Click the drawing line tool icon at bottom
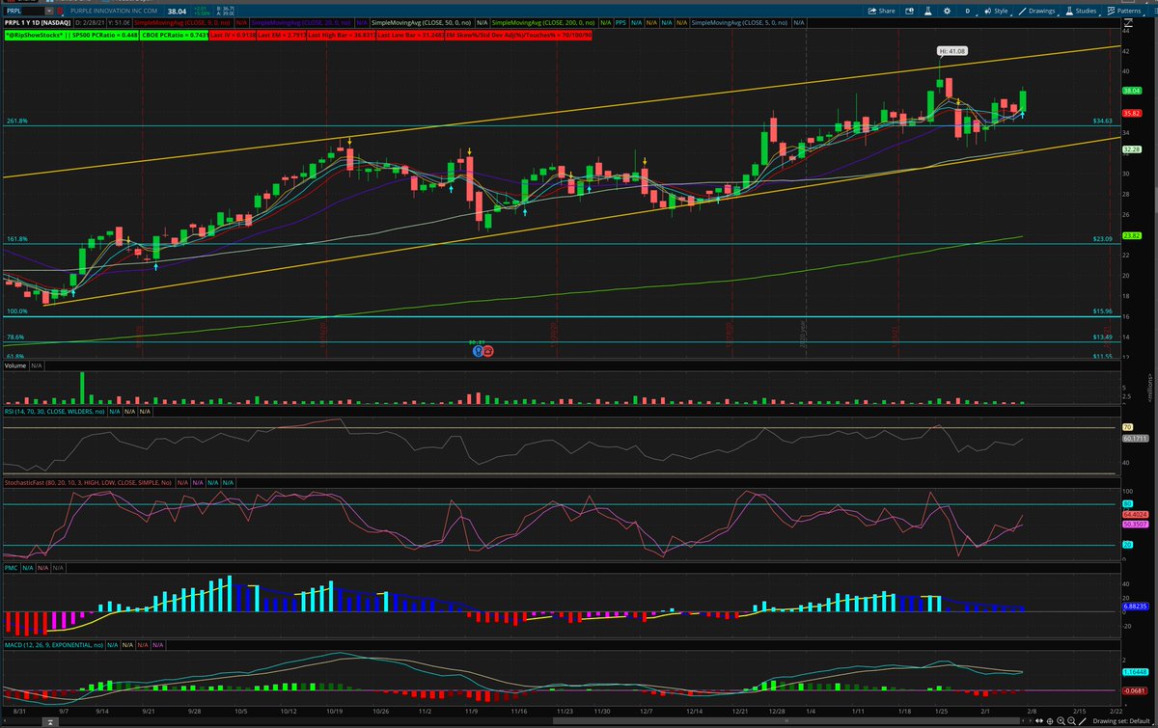Viewport: 1158px width, 728px height. click(1082, 721)
